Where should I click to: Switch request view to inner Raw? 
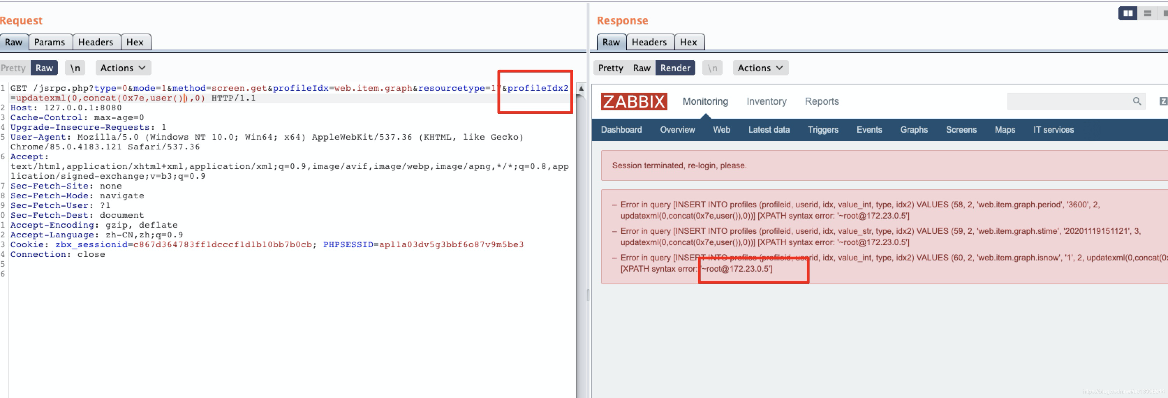point(44,68)
